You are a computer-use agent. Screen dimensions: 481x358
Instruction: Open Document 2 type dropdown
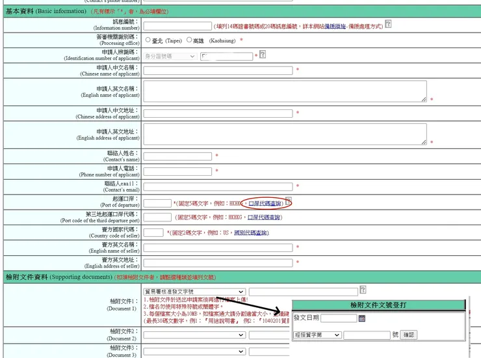[x=194, y=335]
